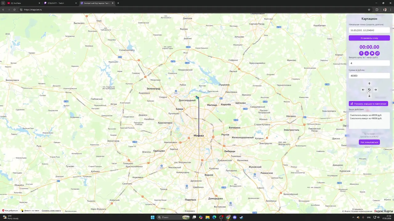Move the point down with arrow
Screen dimensions: 394x221
click(369, 96)
